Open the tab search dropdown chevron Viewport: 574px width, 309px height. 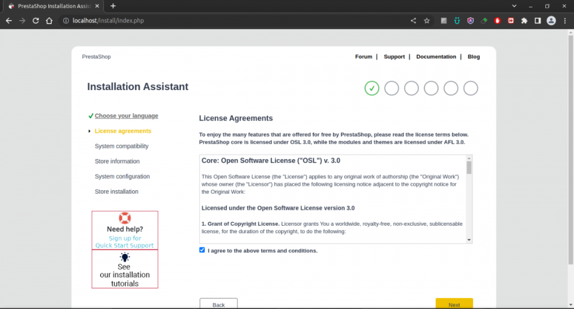click(x=514, y=6)
